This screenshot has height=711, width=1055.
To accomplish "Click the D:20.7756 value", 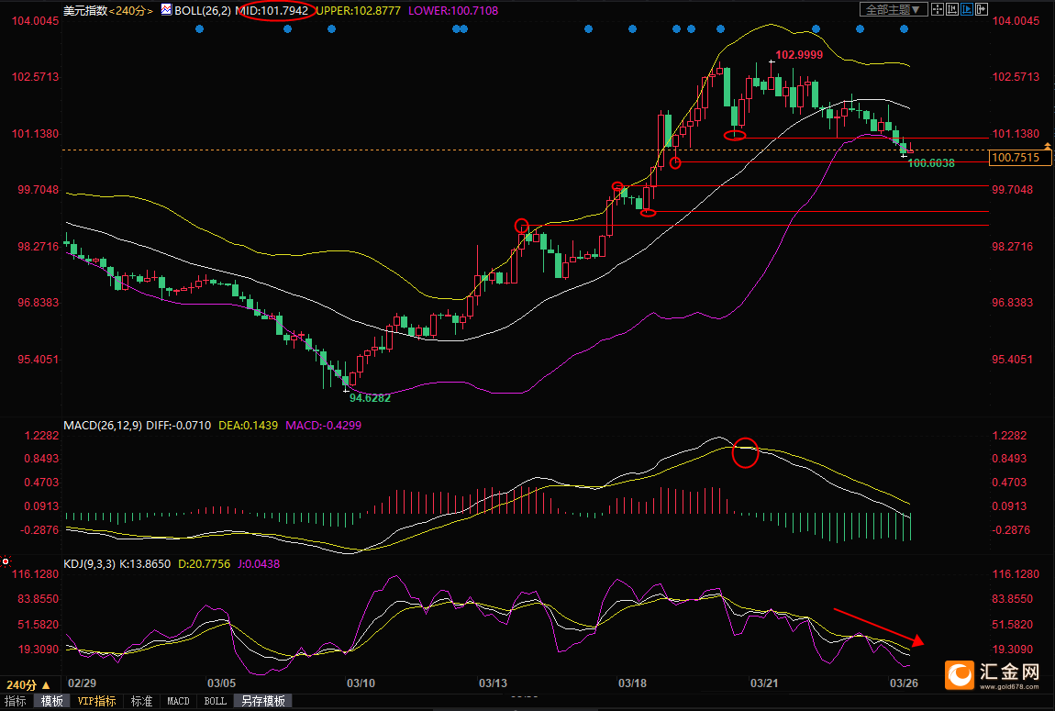I will 204,563.
